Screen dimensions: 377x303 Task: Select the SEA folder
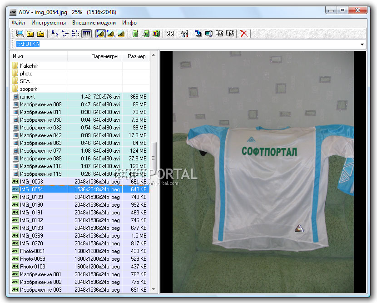click(x=80, y=81)
